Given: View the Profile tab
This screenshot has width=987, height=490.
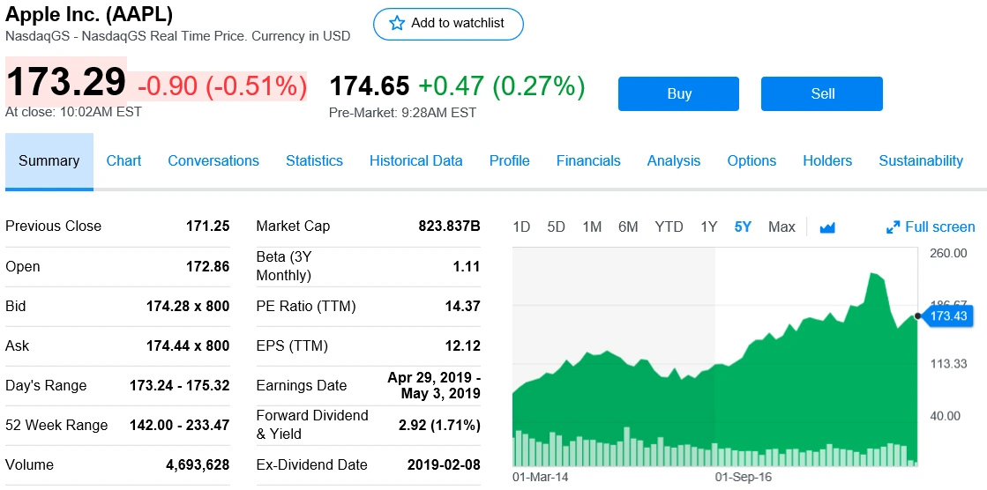Looking at the screenshot, I should click(509, 161).
